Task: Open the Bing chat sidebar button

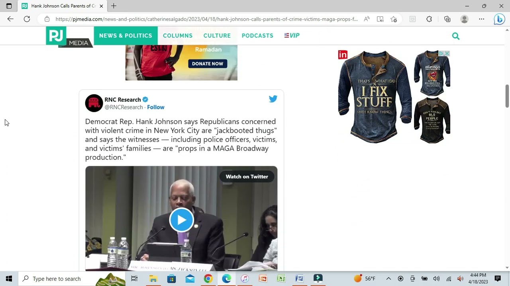Action: pyautogui.click(x=499, y=19)
